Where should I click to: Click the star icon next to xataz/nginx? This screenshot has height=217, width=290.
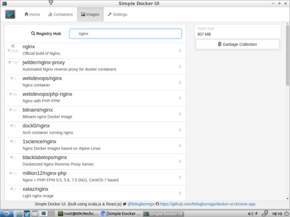tap(12, 189)
